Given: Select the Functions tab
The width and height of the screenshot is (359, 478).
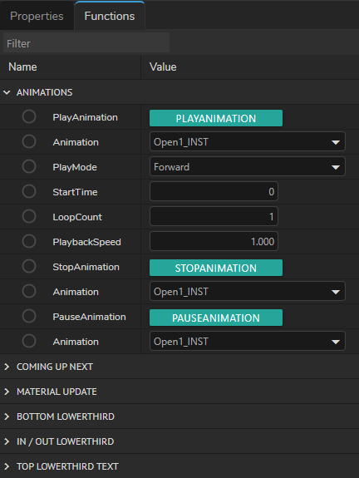Looking at the screenshot, I should [x=110, y=16].
